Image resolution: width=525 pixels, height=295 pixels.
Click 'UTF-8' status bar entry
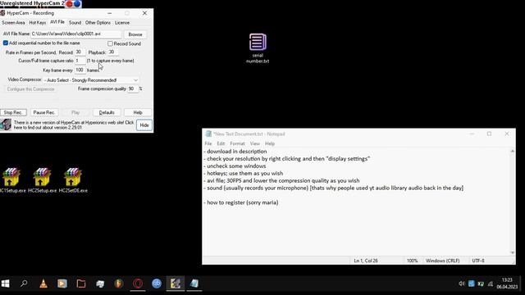[x=478, y=261]
